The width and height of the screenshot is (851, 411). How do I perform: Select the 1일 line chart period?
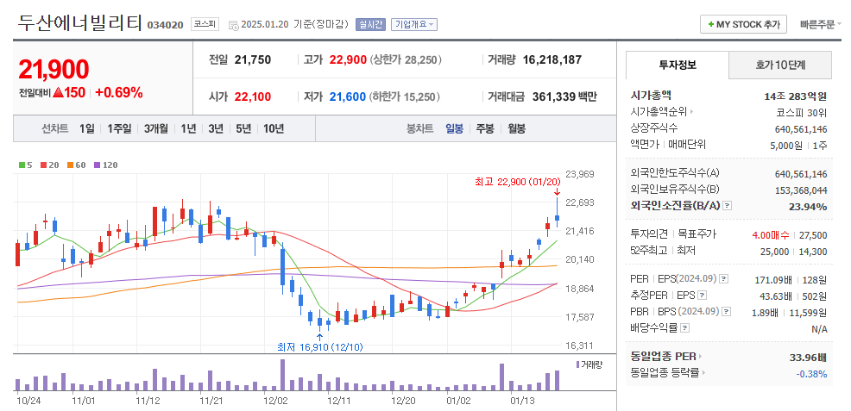point(87,129)
